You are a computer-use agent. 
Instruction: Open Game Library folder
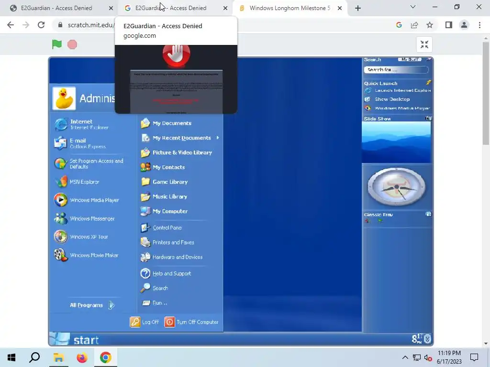tap(164, 182)
